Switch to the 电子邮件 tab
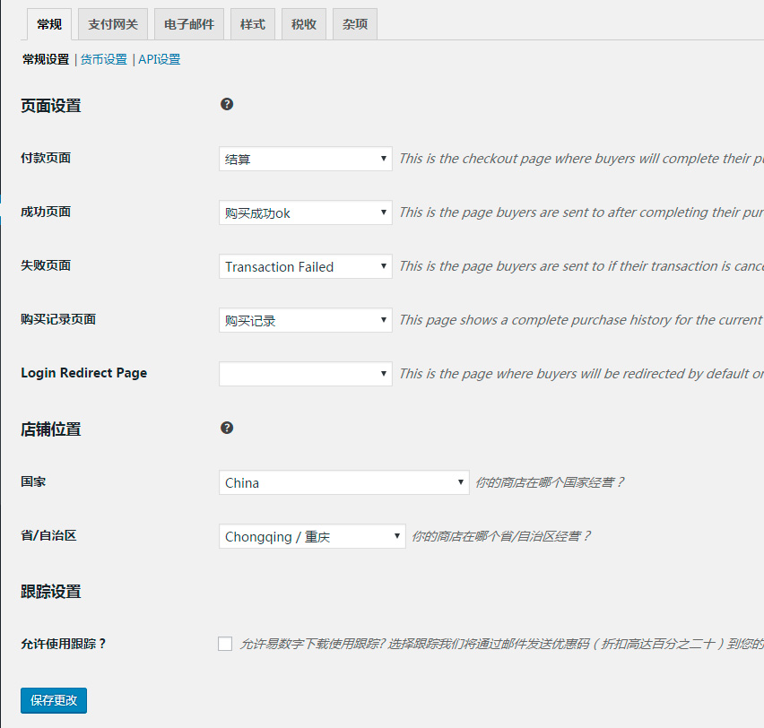This screenshot has width=764, height=728. point(189,24)
